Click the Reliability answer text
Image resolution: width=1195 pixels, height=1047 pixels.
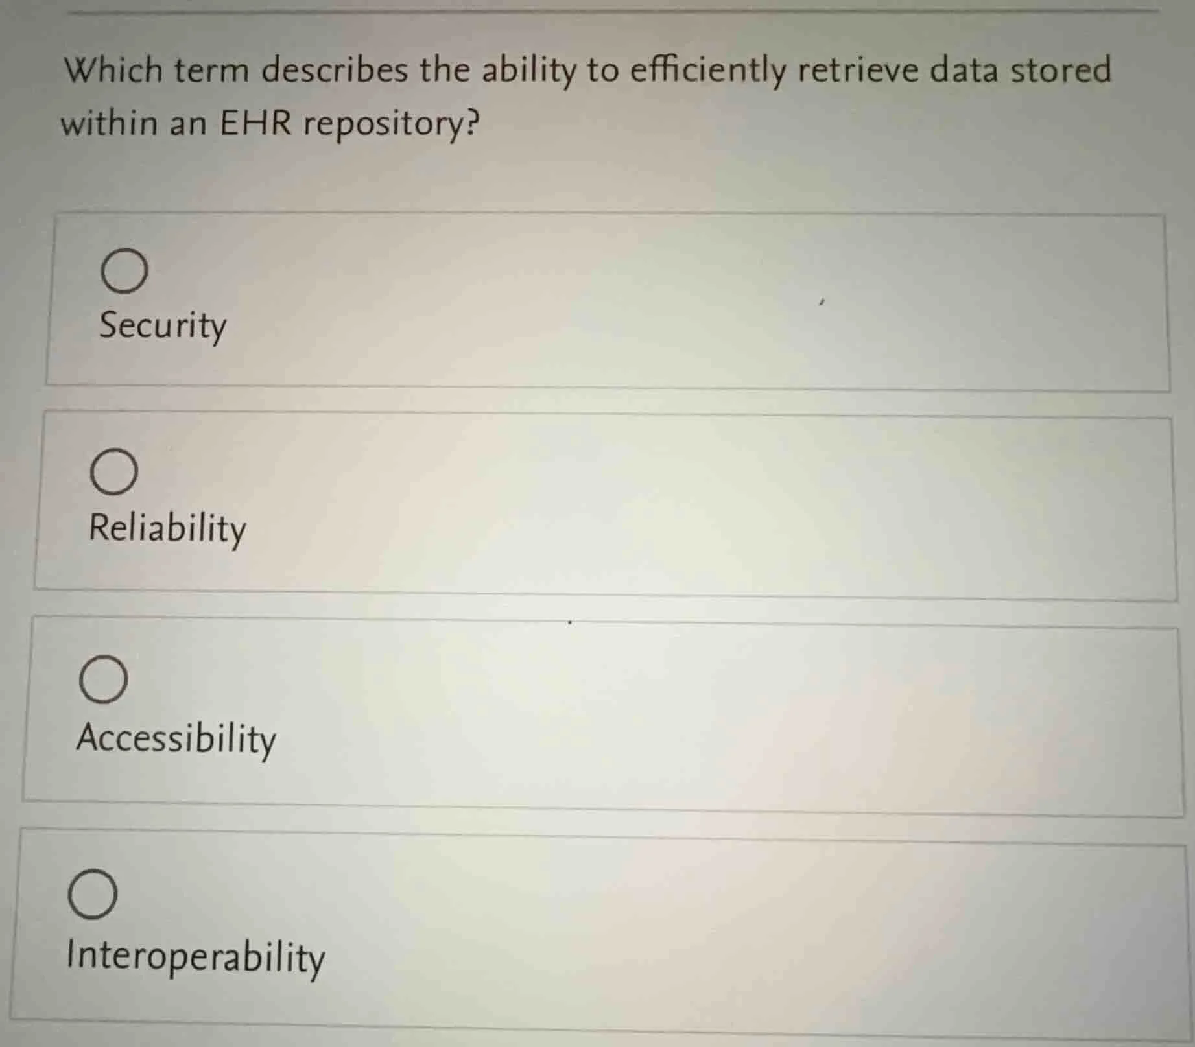(167, 530)
